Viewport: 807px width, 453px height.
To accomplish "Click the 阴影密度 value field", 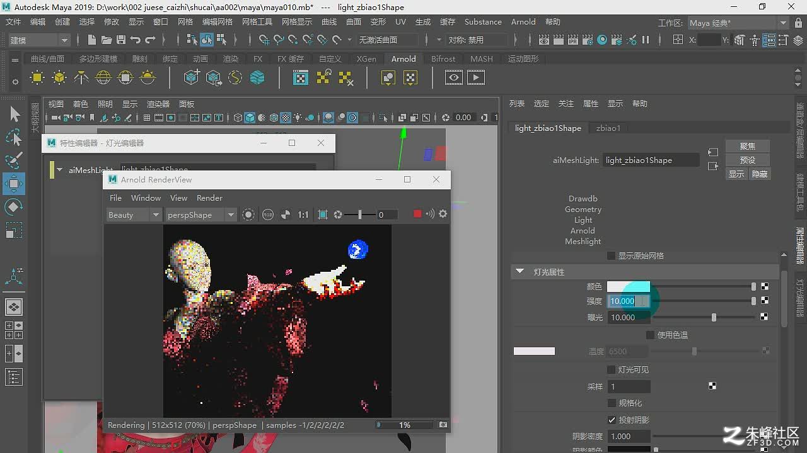I will tap(629, 436).
